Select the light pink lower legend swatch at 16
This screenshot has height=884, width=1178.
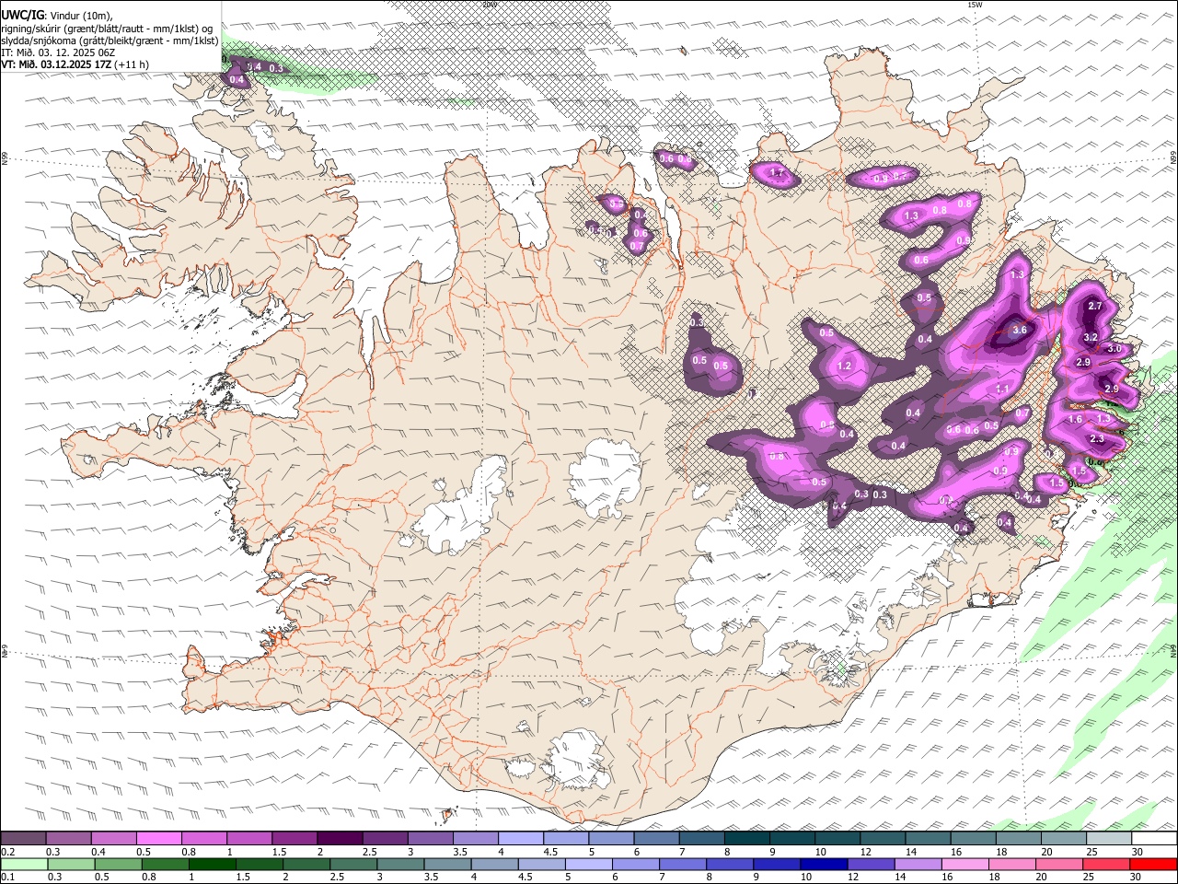pyautogui.click(x=964, y=865)
